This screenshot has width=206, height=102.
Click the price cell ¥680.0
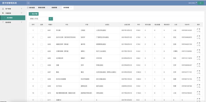(139, 79)
